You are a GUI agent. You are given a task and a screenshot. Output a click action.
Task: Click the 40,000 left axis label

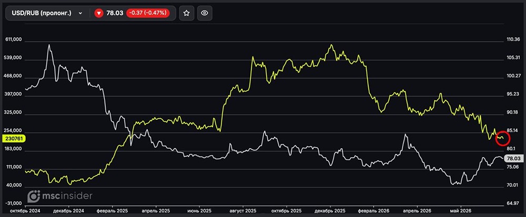point(15,185)
